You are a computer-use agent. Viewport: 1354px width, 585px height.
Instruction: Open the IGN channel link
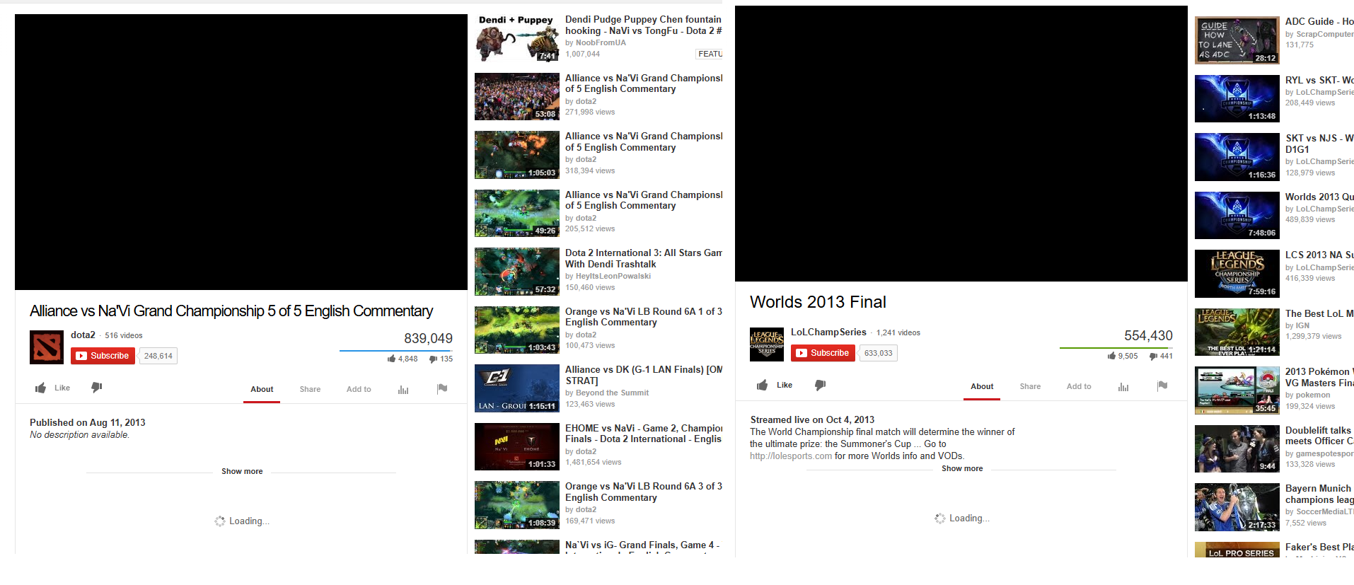coord(1302,325)
